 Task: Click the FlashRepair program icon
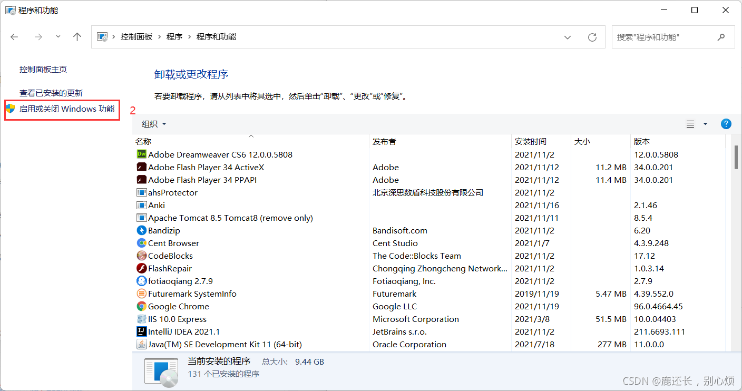click(141, 268)
